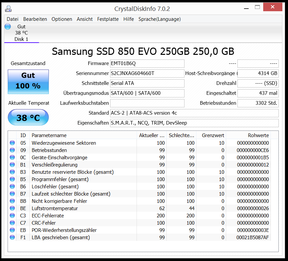
Task: Open the Festplatte menu
Action: (108, 19)
